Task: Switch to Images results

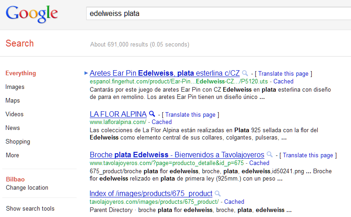Action: [15, 87]
